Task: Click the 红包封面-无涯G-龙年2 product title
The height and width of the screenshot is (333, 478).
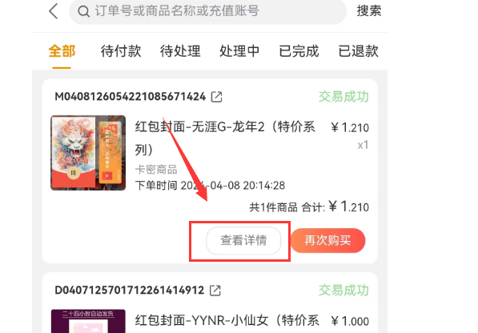Action: pyautogui.click(x=225, y=138)
